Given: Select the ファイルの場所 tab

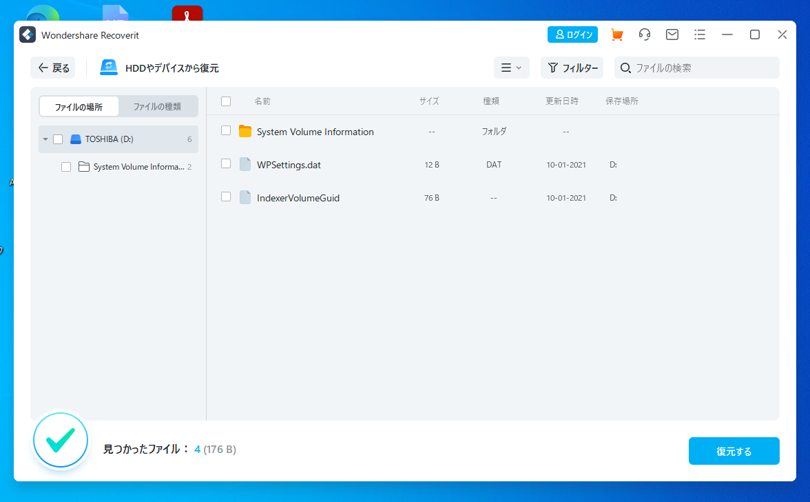Looking at the screenshot, I should pyautogui.click(x=79, y=106).
